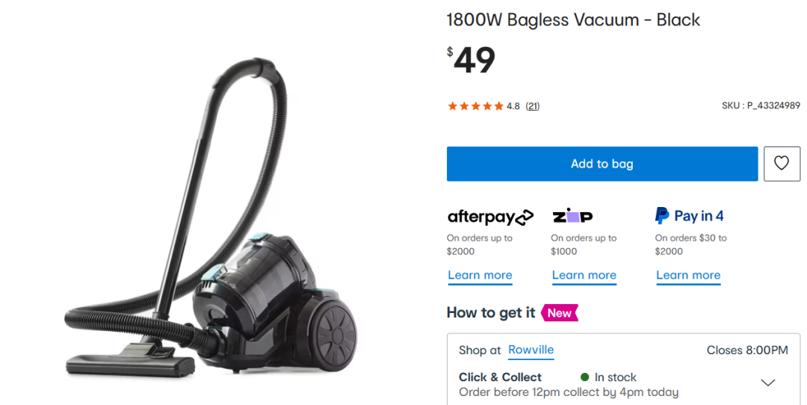Expand the Click & Collect chevron
Image resolution: width=807 pixels, height=405 pixels.
point(768,383)
